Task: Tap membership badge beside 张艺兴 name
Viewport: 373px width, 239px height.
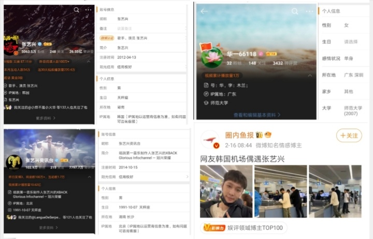Action: [x=47, y=44]
